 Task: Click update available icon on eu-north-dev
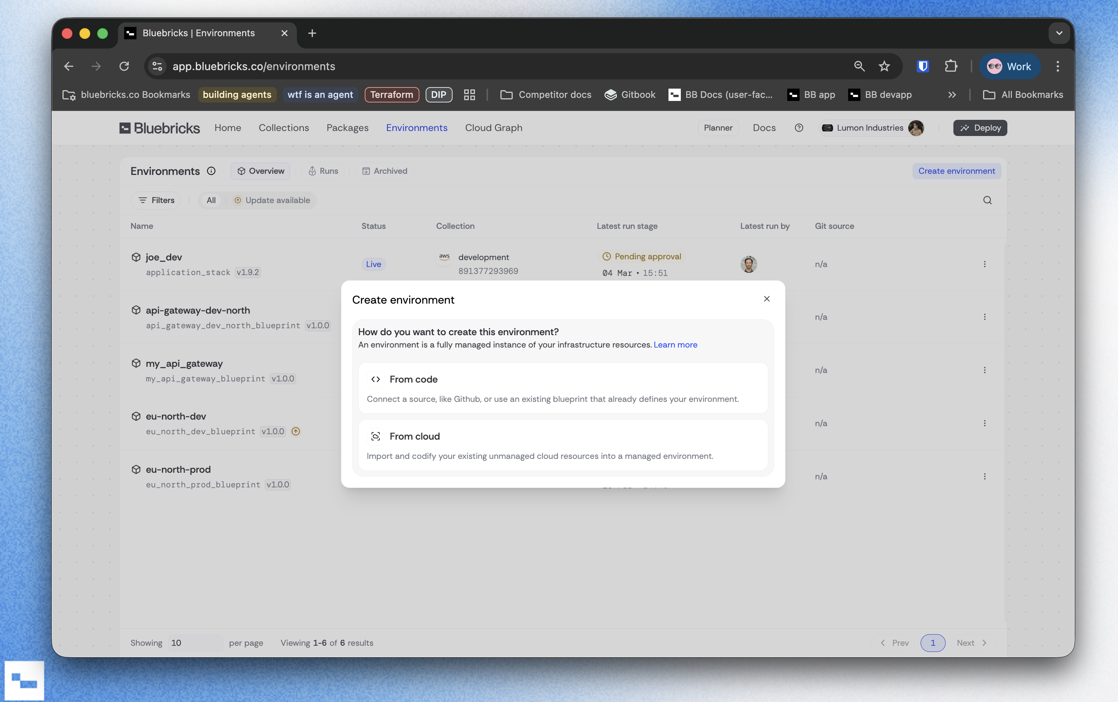[x=296, y=432]
